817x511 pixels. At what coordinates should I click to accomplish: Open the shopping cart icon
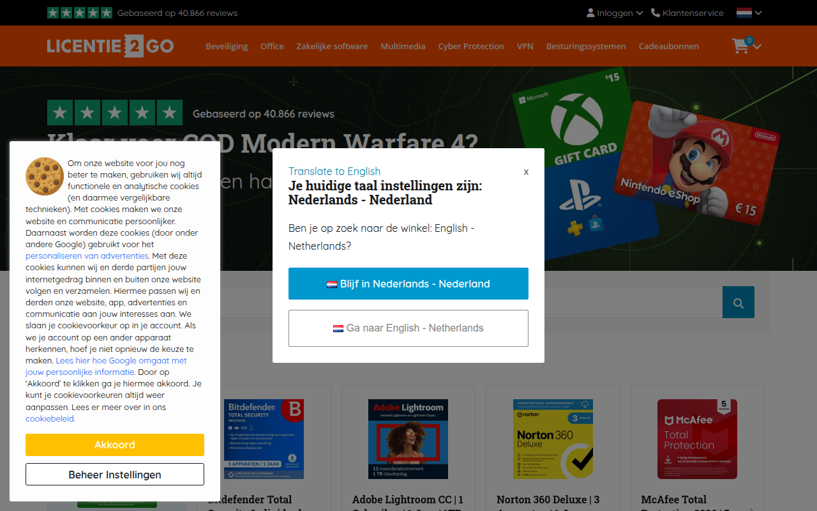tap(740, 46)
